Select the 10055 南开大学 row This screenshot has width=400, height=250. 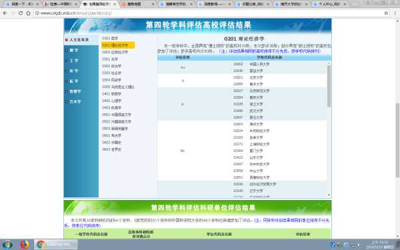tap(248, 84)
